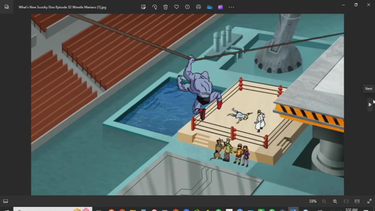This screenshot has height=211, width=375.
Task: Zoom out with the minus magnifier
Action: [x=324, y=201]
